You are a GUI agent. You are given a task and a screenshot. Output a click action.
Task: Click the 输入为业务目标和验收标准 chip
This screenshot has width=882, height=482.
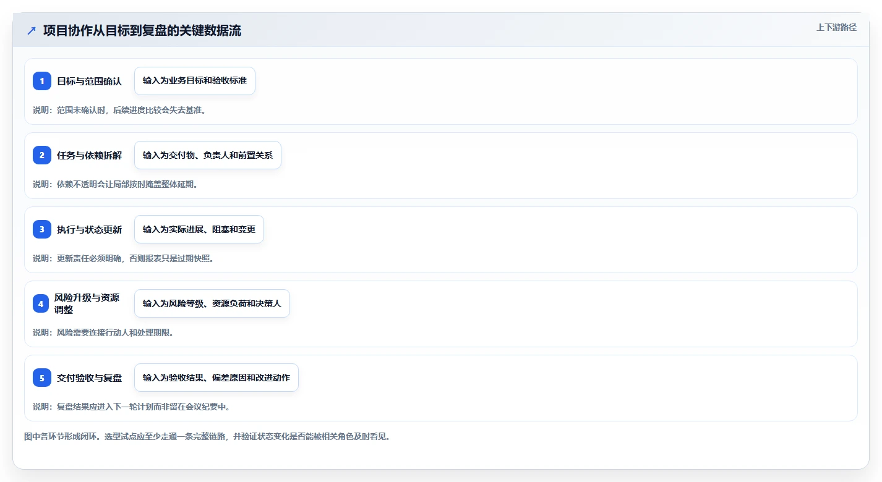pyautogui.click(x=195, y=81)
